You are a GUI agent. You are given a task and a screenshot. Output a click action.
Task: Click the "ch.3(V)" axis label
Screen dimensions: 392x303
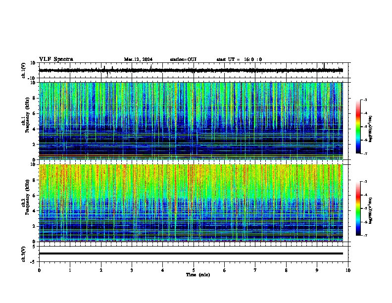point(24,254)
